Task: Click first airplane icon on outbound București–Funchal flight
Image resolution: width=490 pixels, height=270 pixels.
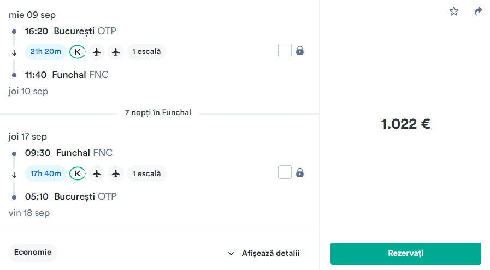Action: (x=97, y=52)
